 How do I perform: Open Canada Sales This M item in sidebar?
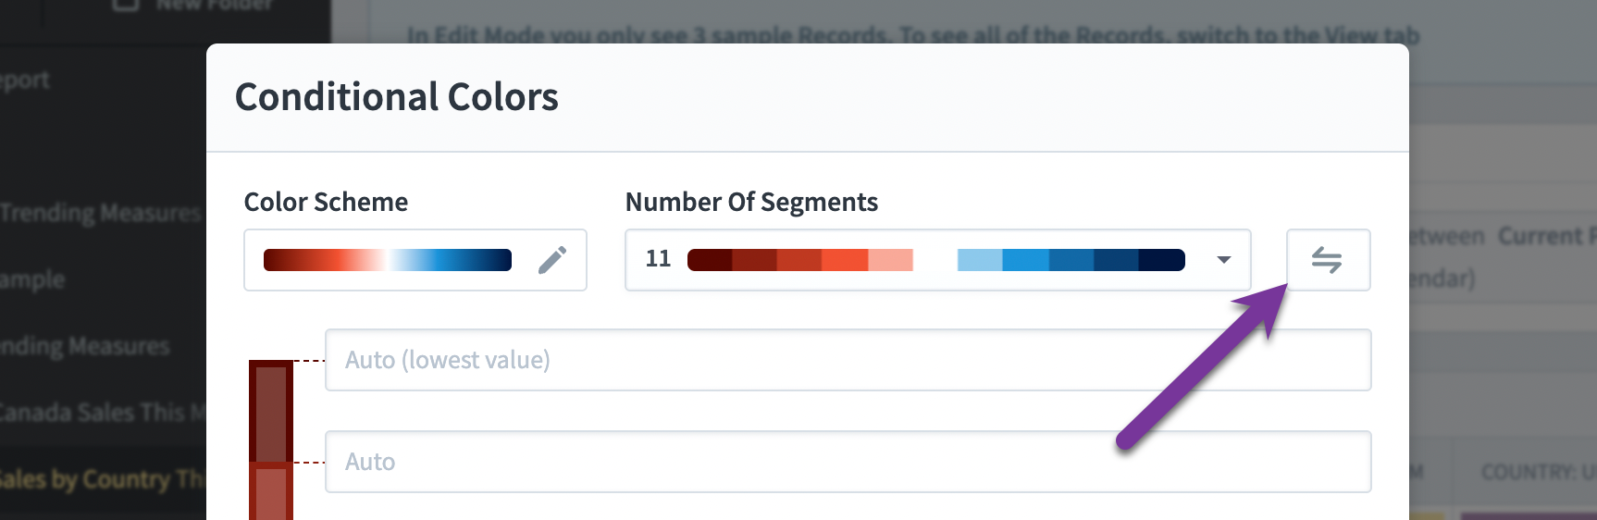click(x=102, y=413)
